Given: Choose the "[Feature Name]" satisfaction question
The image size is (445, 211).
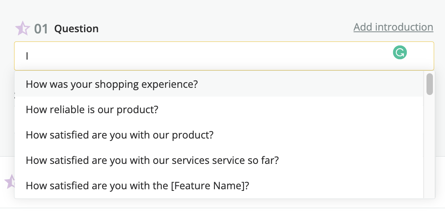Looking at the screenshot, I should click(x=219, y=186).
